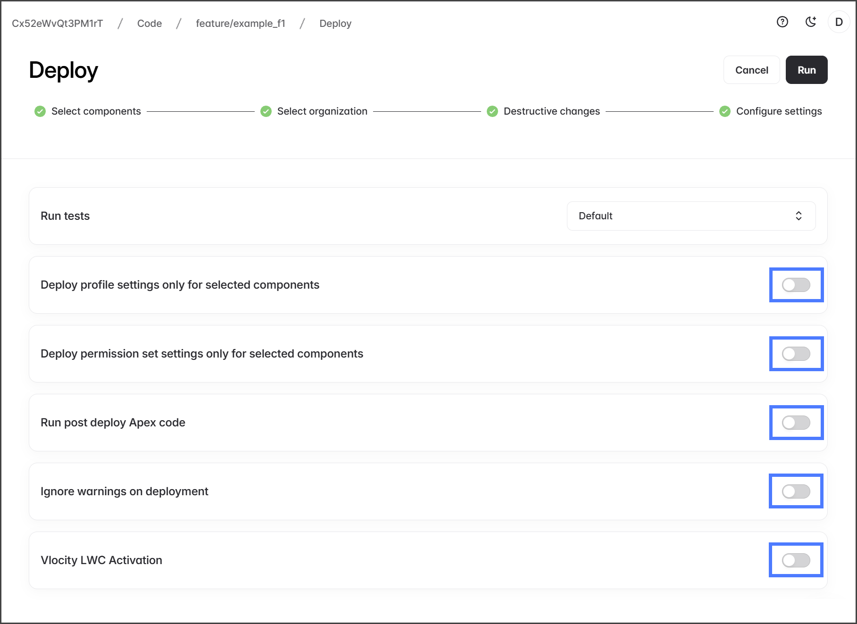Viewport: 857px width, 624px height.
Task: Toggle dark mode moon icon
Action: click(x=810, y=22)
